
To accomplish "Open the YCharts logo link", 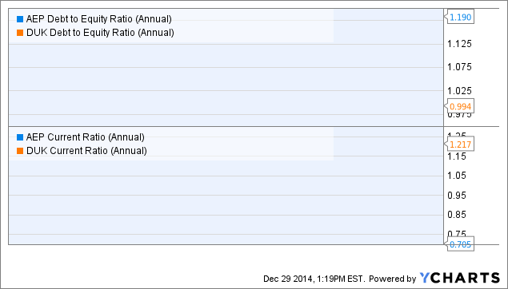I will [x=460, y=278].
